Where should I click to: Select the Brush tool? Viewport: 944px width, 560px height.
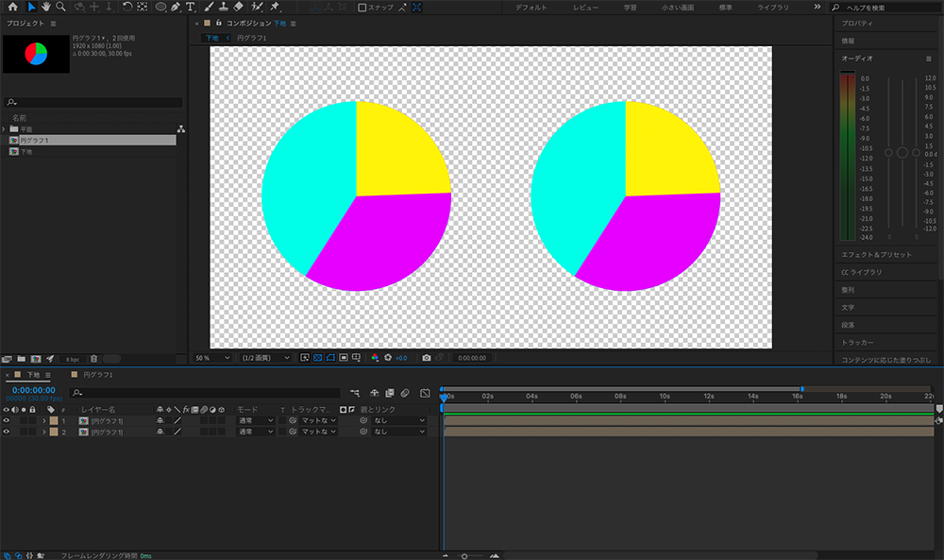(x=209, y=7)
